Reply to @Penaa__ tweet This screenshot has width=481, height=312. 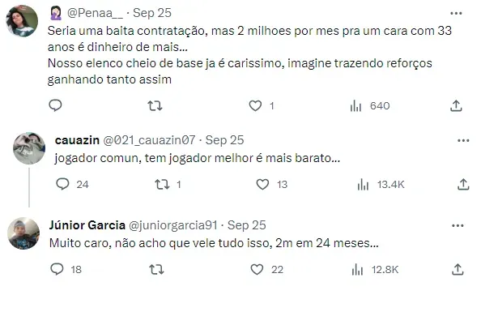56,105
